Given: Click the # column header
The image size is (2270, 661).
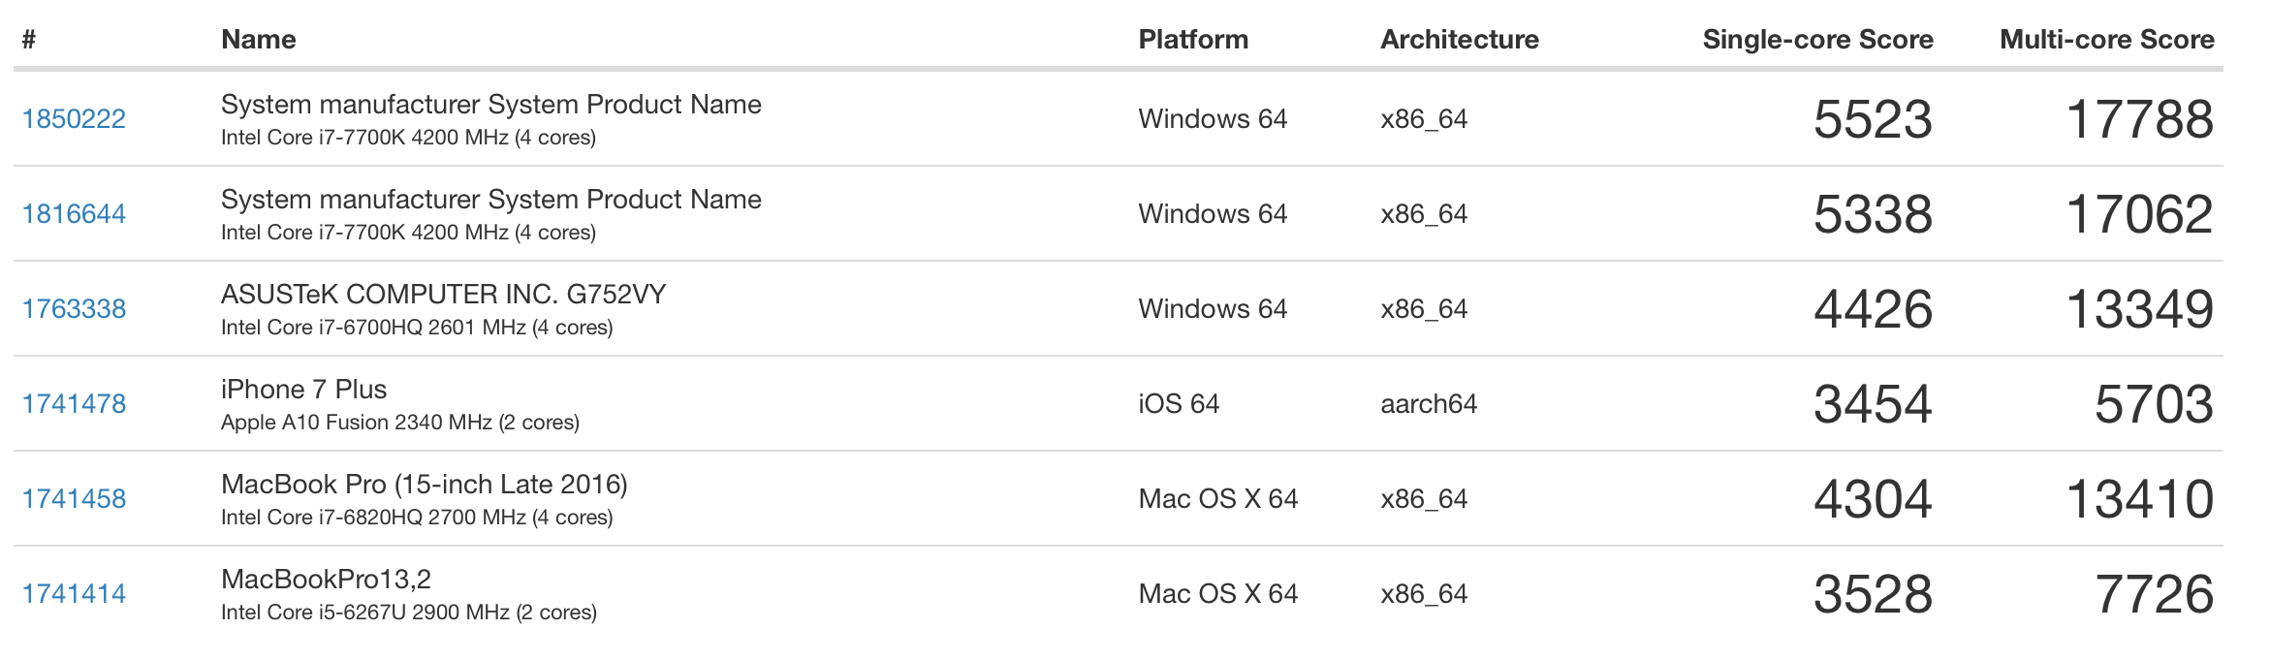Looking at the screenshot, I should (x=29, y=40).
